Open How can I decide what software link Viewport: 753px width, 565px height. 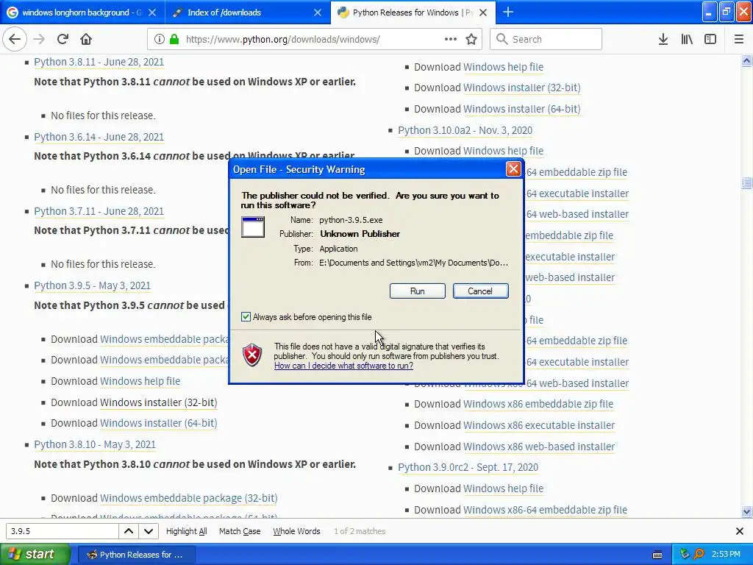point(344,366)
